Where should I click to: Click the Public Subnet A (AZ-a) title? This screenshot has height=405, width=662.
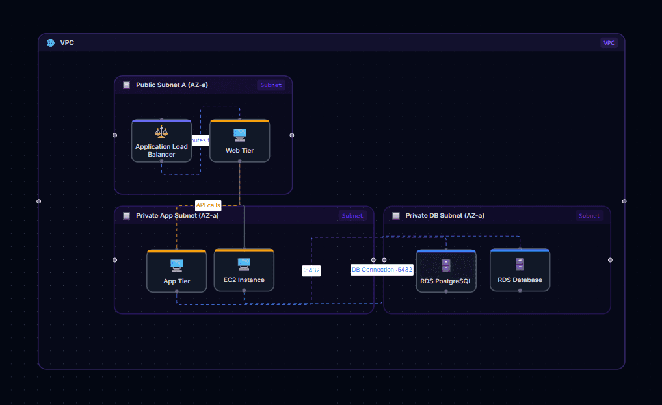[x=172, y=85]
